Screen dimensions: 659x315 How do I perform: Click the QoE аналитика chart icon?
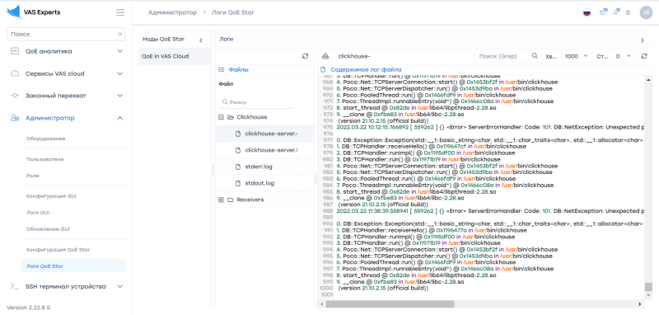15,51
